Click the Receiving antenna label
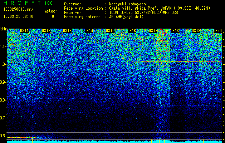The height and width of the screenshot is (143, 225). pos(82,17)
